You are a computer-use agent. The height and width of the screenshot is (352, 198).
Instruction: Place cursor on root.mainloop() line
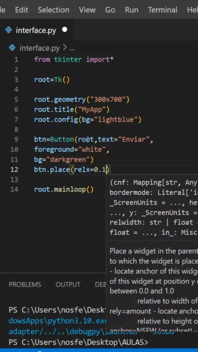(64, 190)
